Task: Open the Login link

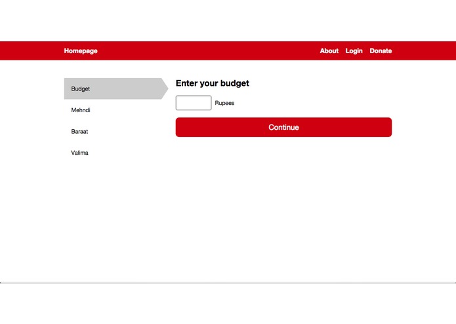Action: (x=354, y=51)
